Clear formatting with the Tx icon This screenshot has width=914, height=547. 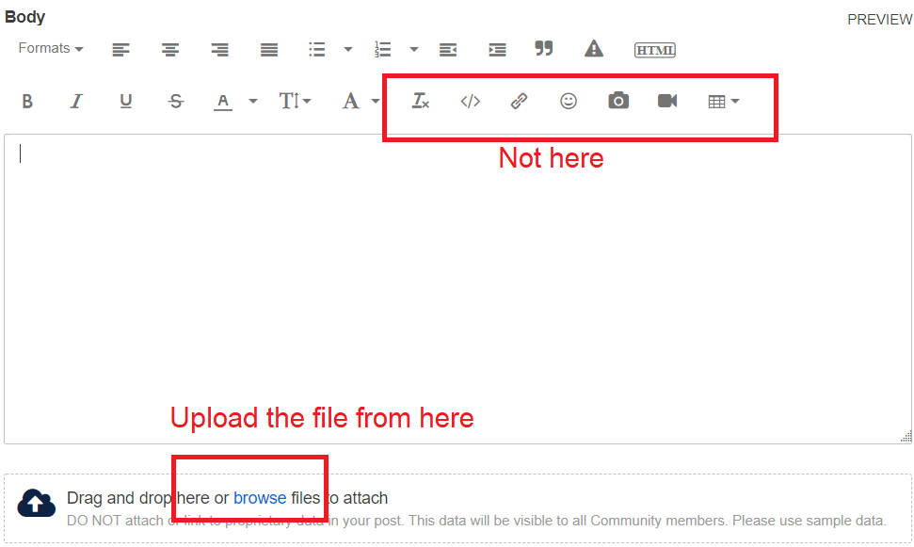(420, 101)
